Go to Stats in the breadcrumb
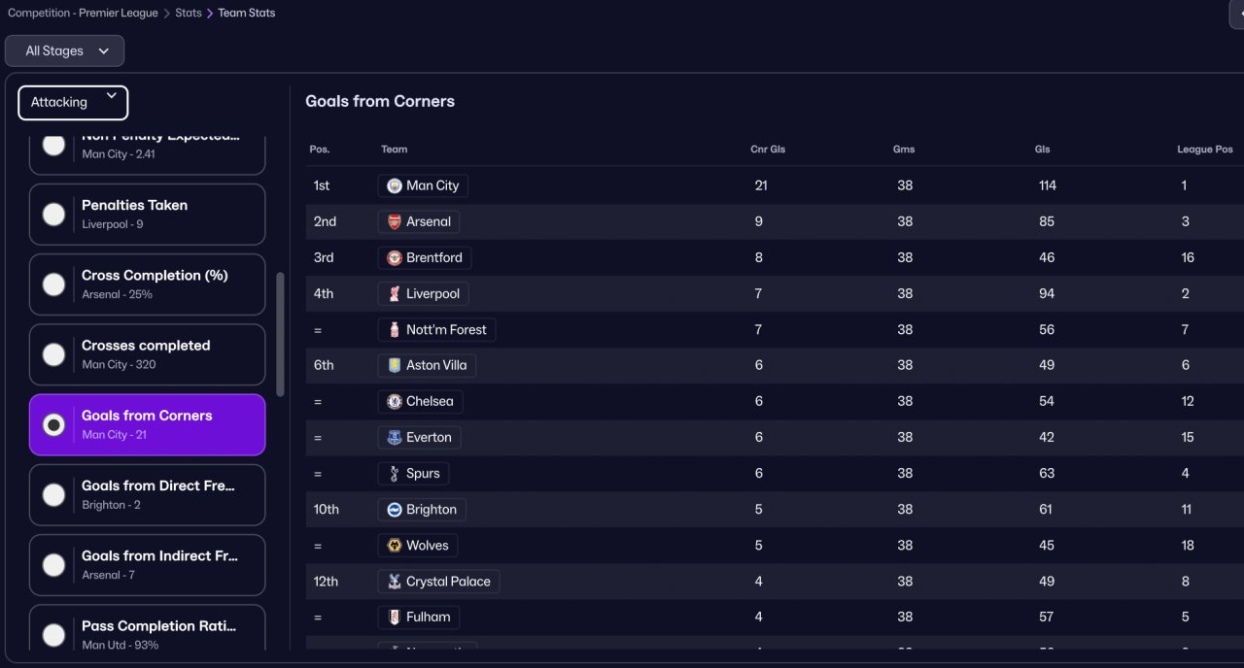Image resolution: width=1244 pixels, height=668 pixels. (x=189, y=14)
